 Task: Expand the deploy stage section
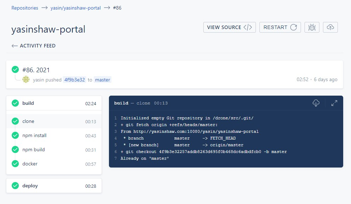tap(54, 186)
